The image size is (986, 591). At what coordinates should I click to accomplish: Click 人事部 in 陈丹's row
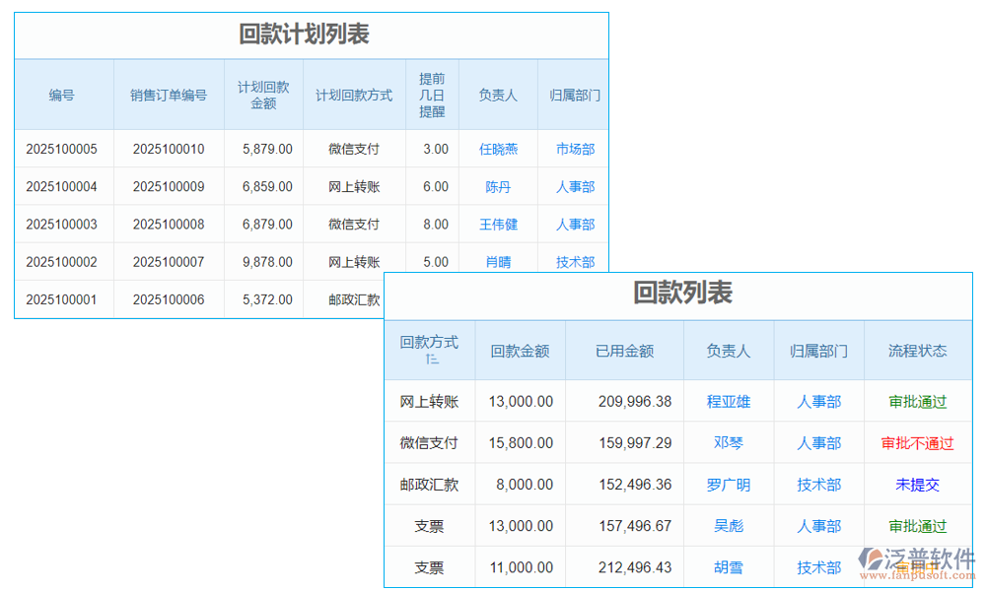click(574, 186)
